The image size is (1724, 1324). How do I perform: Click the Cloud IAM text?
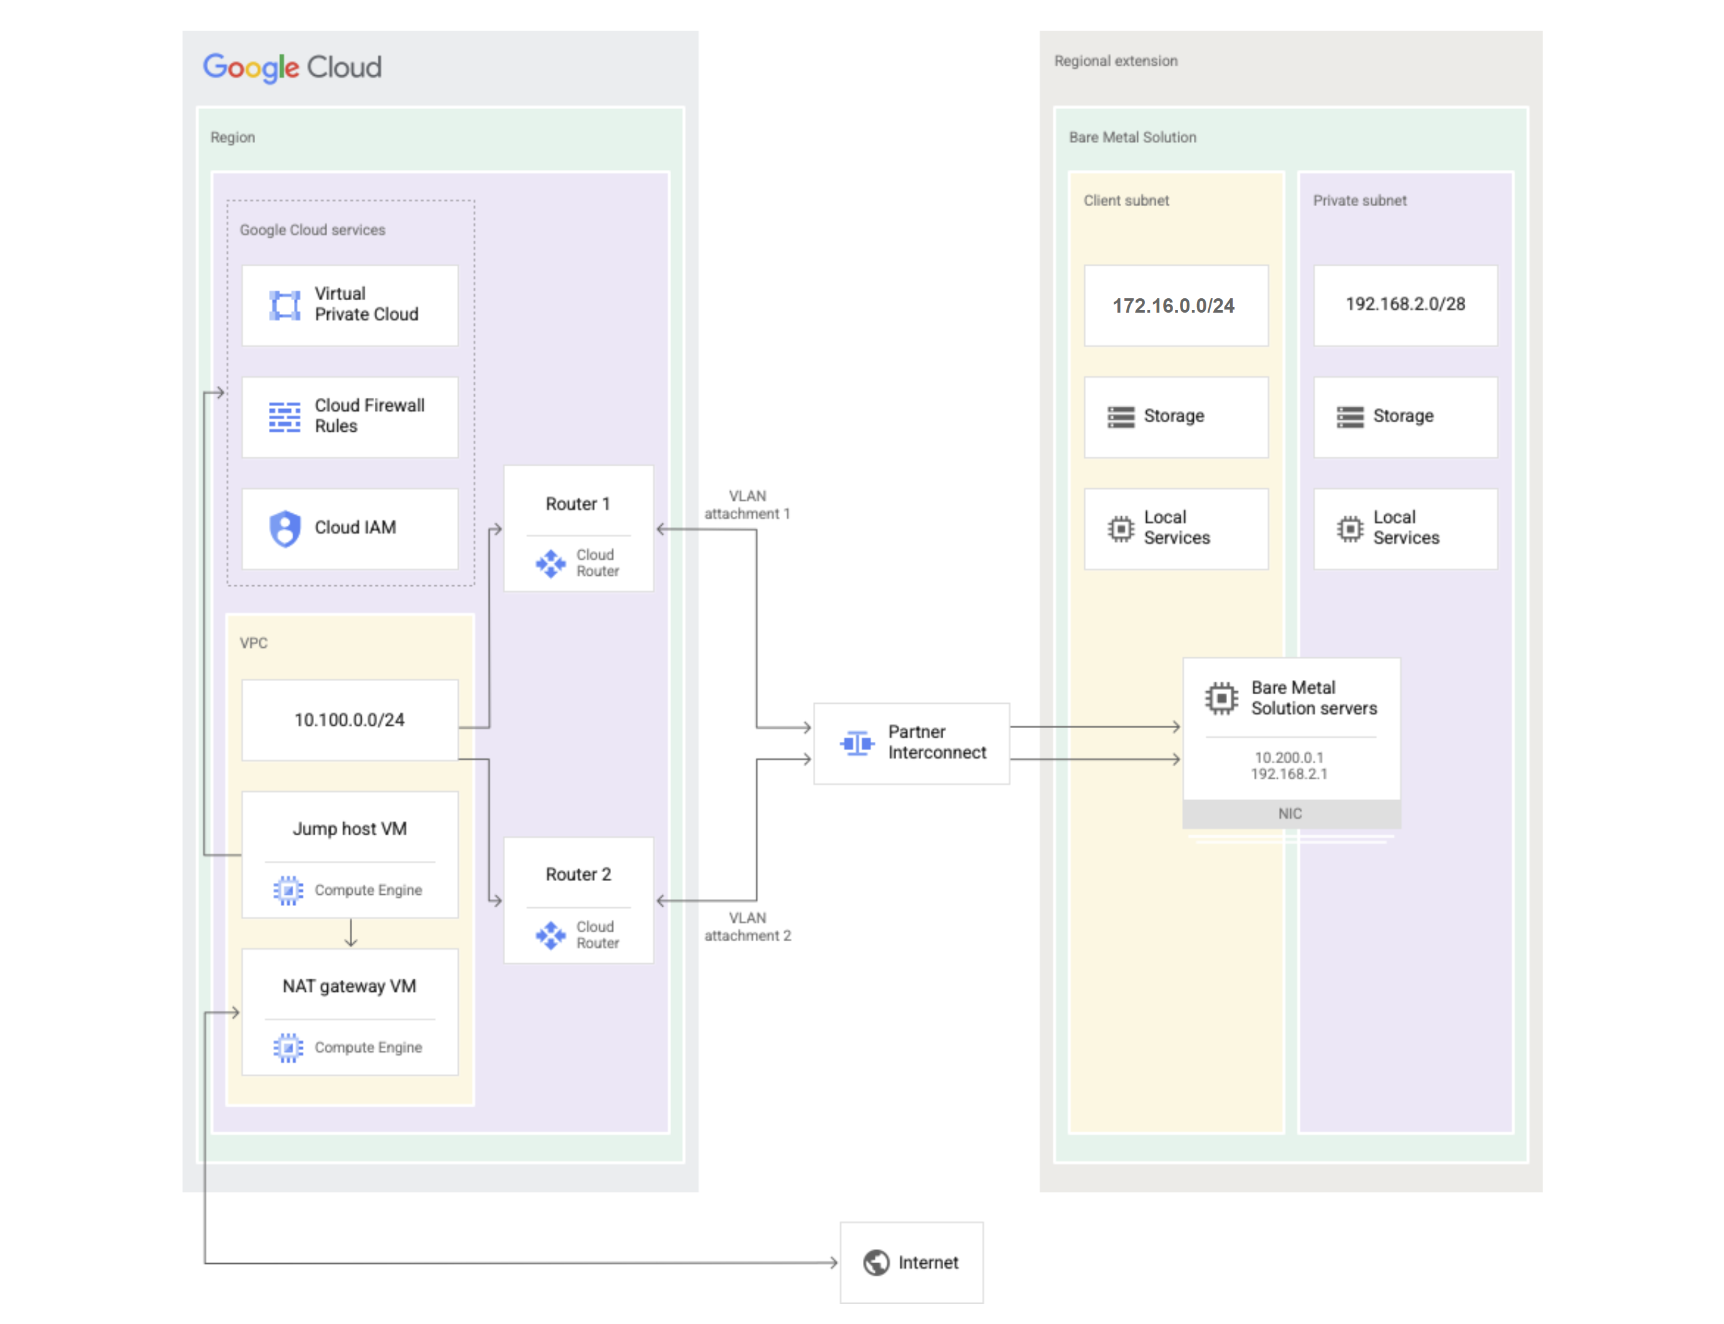point(355,527)
